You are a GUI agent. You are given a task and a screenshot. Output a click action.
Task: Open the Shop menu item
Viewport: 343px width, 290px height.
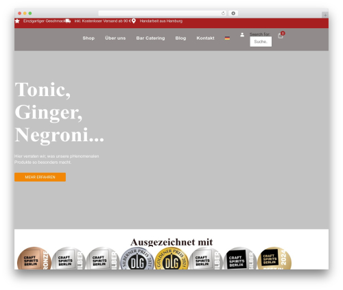tap(88, 38)
